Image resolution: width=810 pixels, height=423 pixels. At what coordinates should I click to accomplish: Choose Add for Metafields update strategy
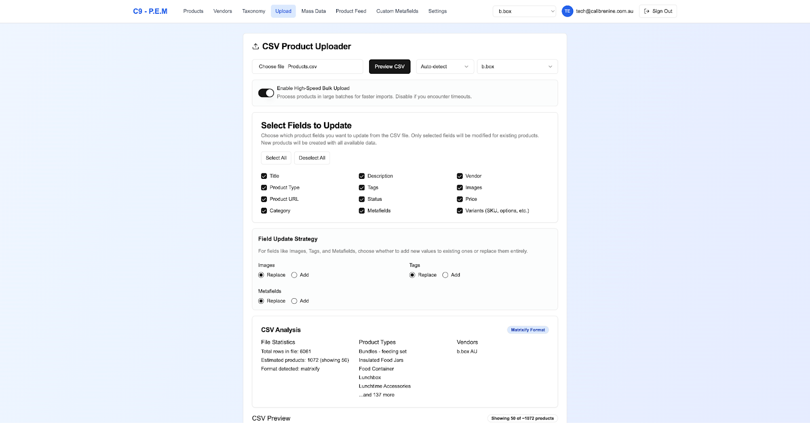pos(294,301)
